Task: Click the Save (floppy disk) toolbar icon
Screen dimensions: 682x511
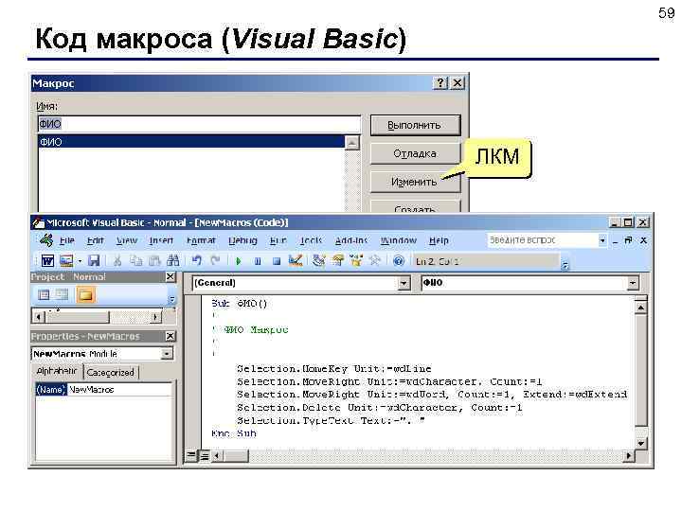Action: (x=94, y=261)
